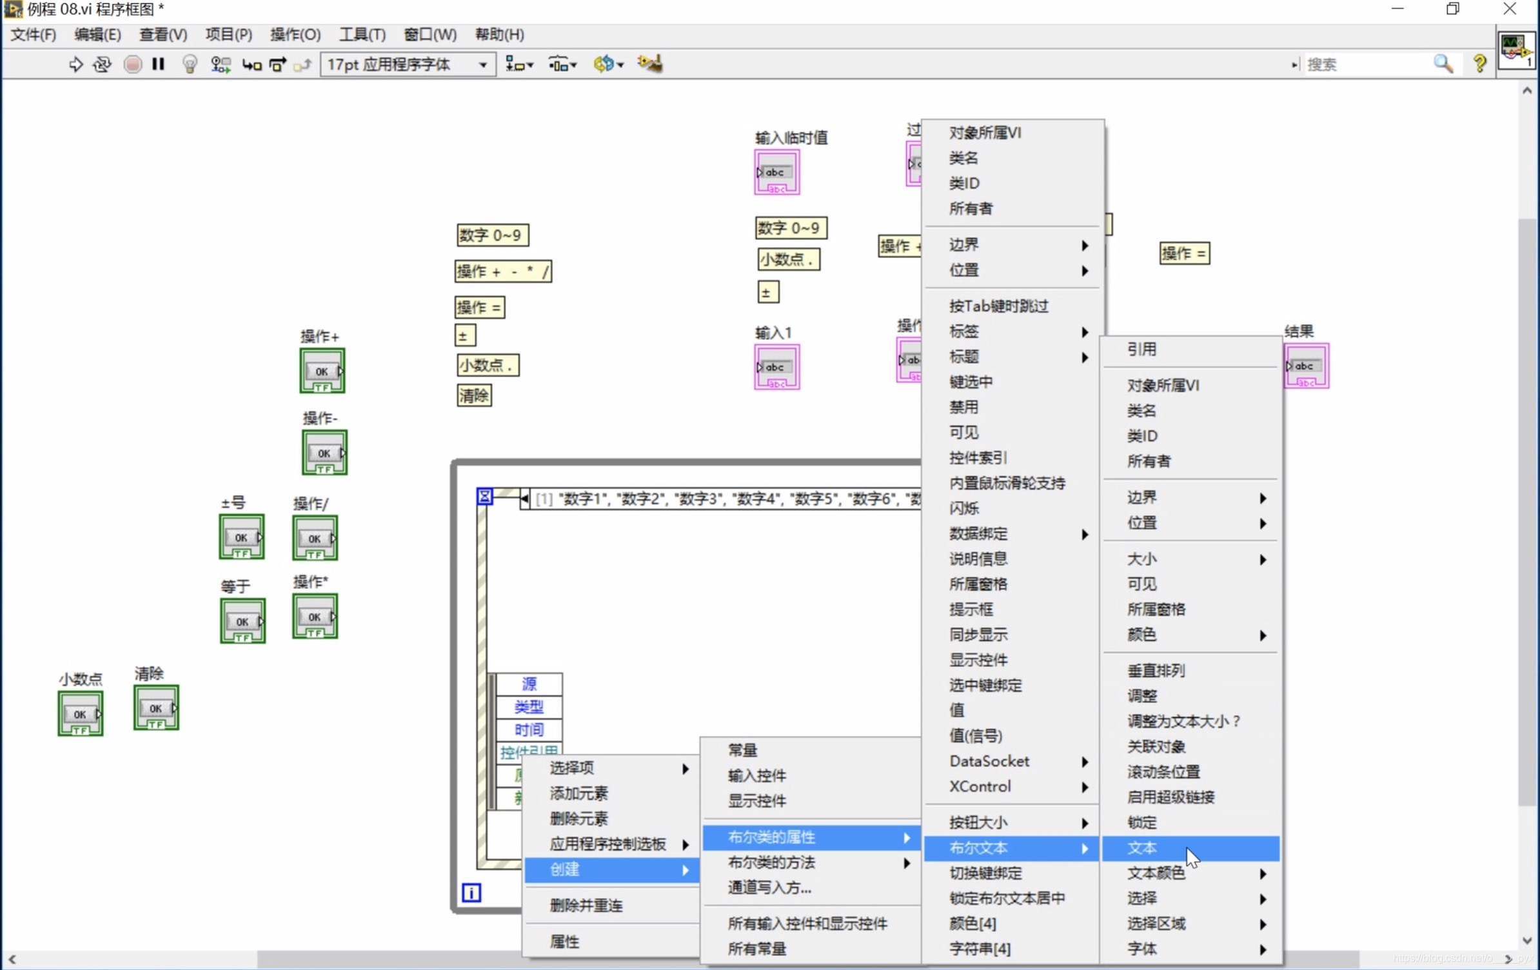Open the 帮助(H) menu
Image resolution: width=1540 pixels, height=970 pixels.
(x=500, y=34)
